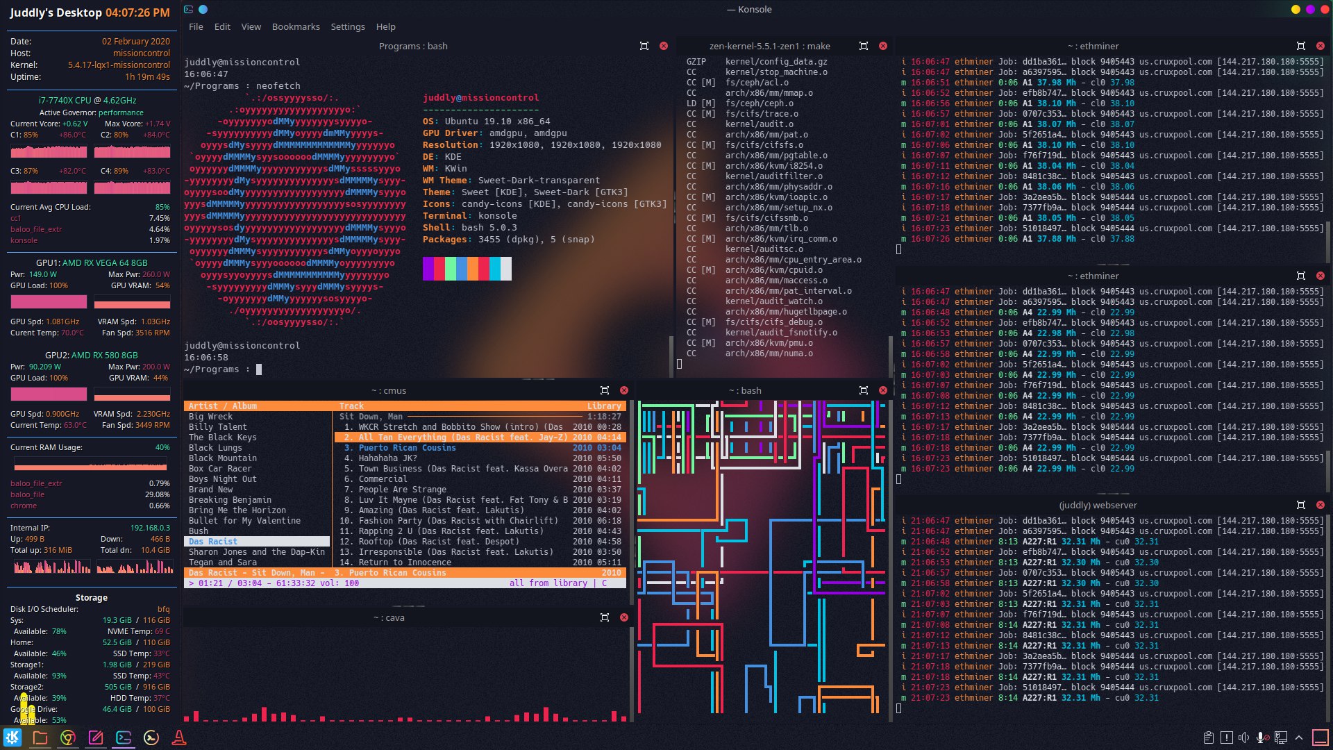This screenshot has height=750, width=1333.
Task: Click the cmus Artist / Album header
Action: coord(222,406)
